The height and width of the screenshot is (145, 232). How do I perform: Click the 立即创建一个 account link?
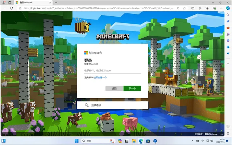[x=100, y=77]
